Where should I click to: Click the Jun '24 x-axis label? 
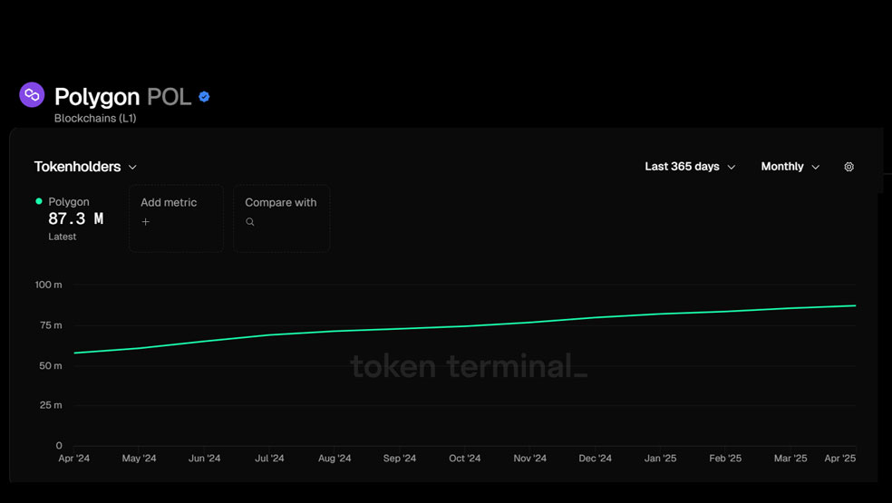[x=204, y=458]
